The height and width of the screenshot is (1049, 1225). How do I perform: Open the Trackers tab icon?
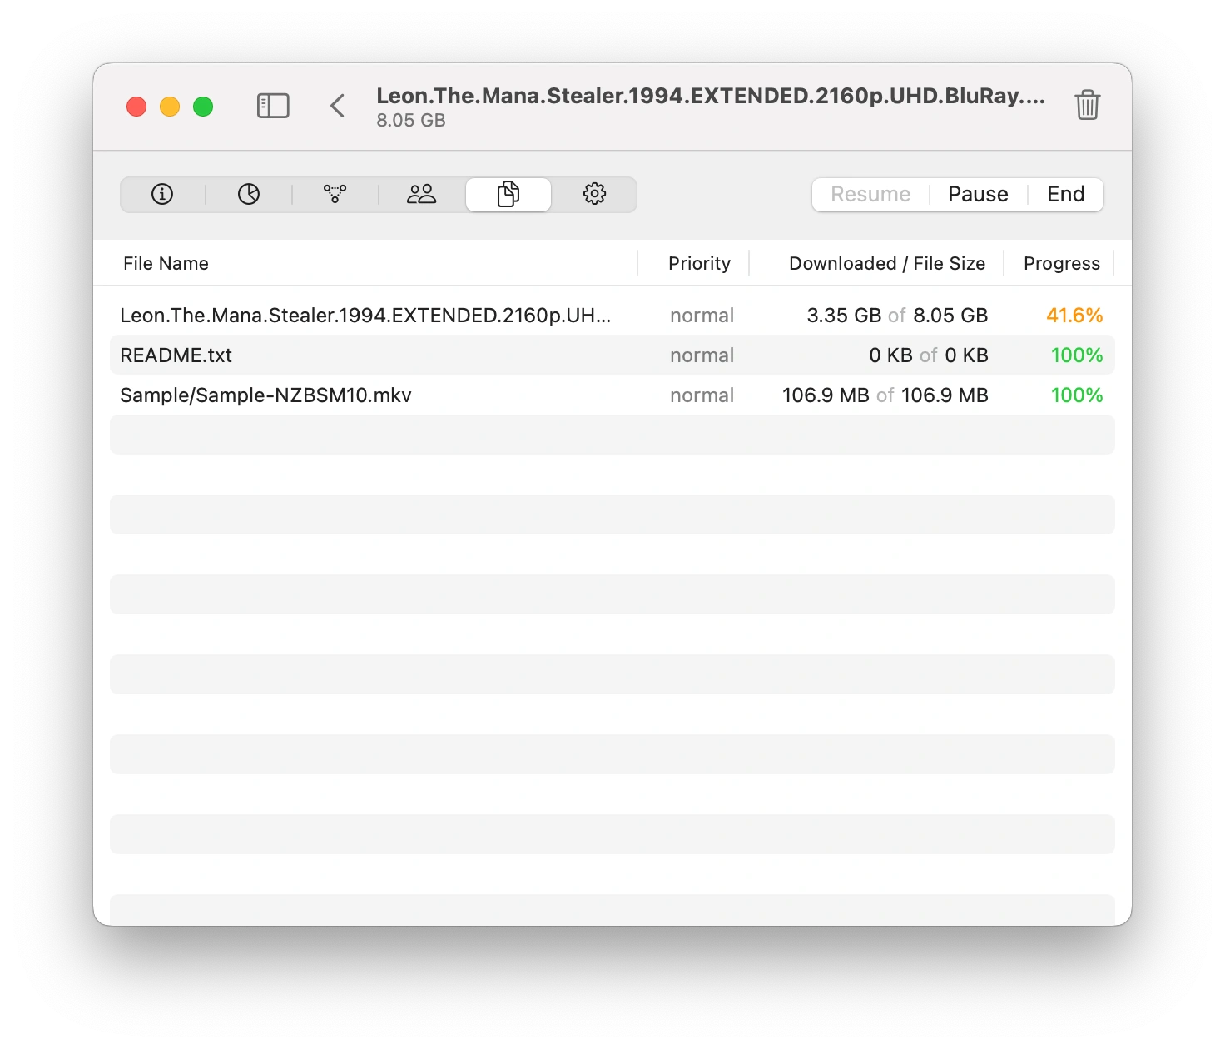[335, 195]
